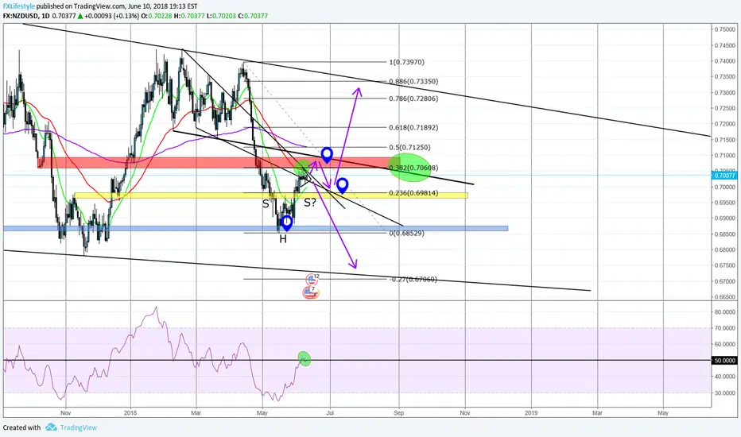741x437 pixels.
Task: Click the Fibonacci label 0.618(0.71892)
Action: (x=413, y=128)
